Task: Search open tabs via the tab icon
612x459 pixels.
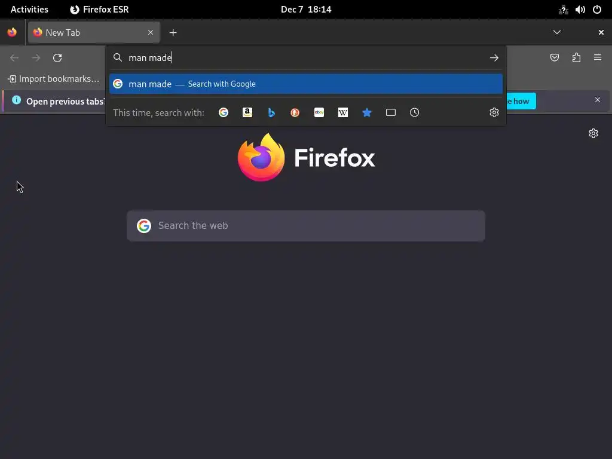Action: pyautogui.click(x=391, y=112)
